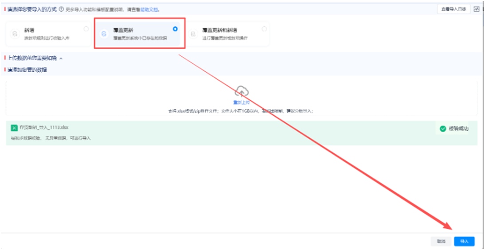Screen dimensions: 485x250
Task: Click the 覆盖更新 card database icon
Action: (x=104, y=34)
